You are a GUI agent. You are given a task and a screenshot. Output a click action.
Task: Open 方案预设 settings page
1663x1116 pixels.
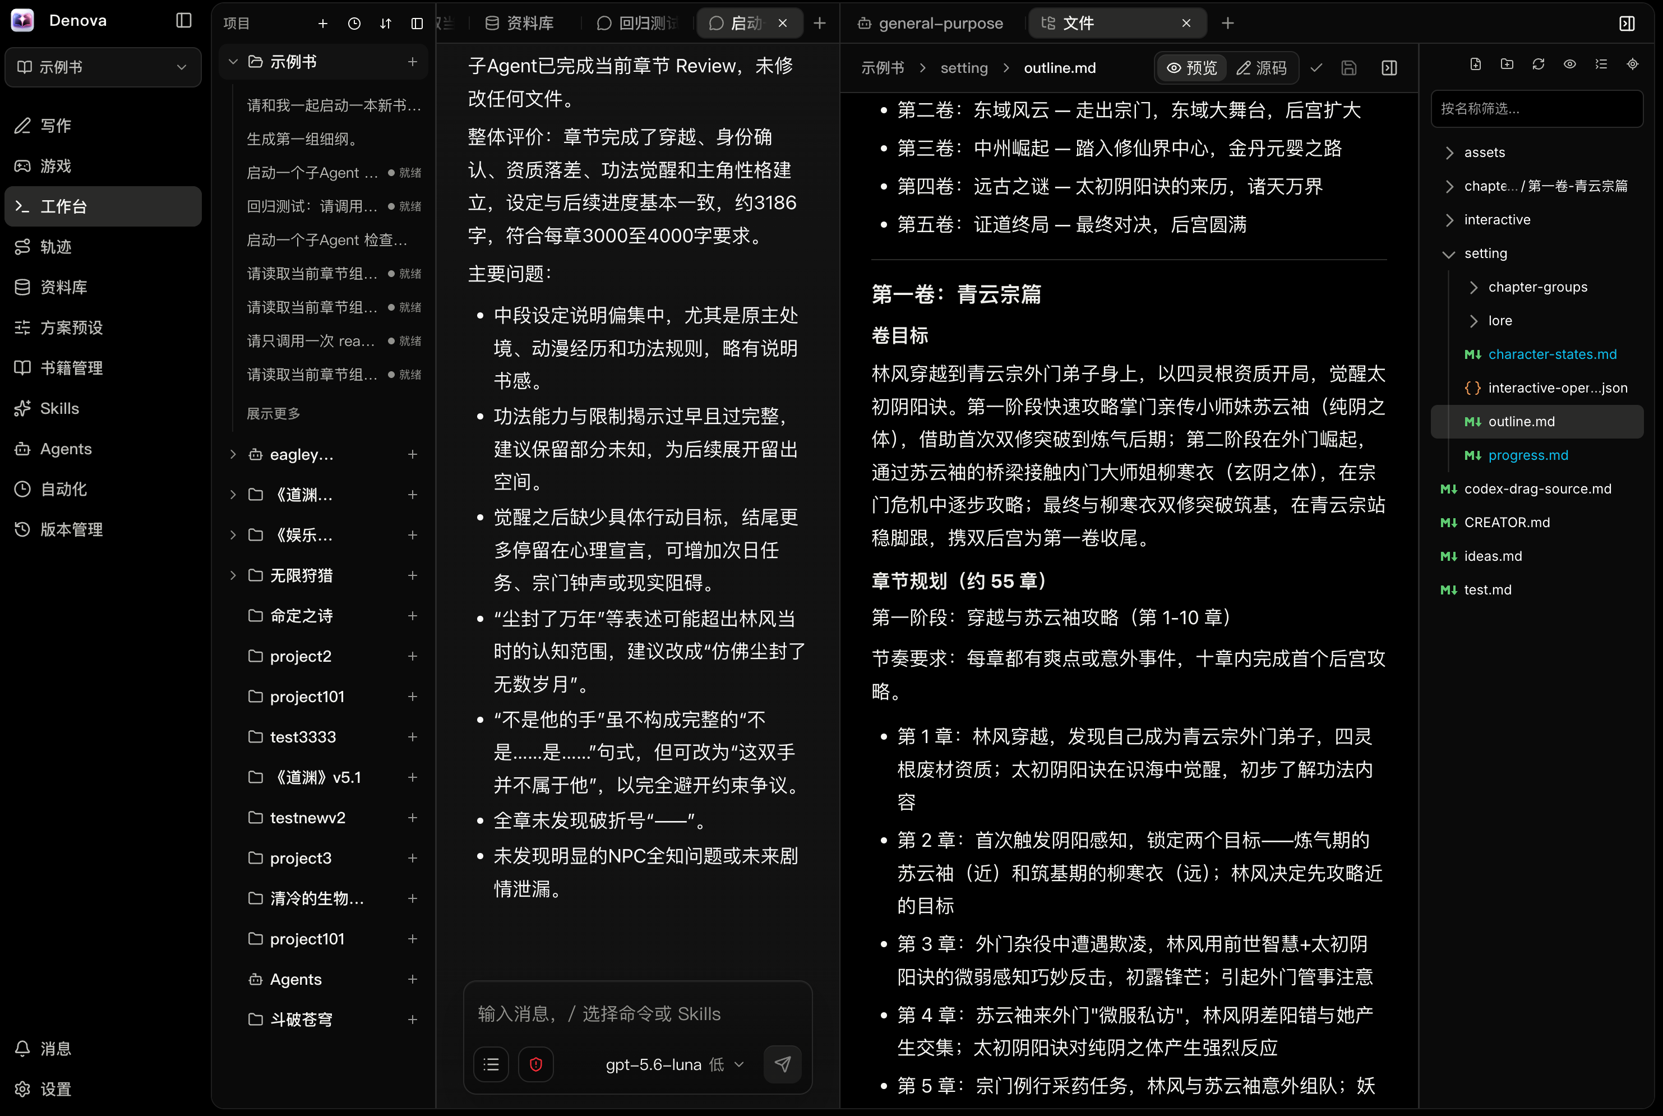point(103,328)
